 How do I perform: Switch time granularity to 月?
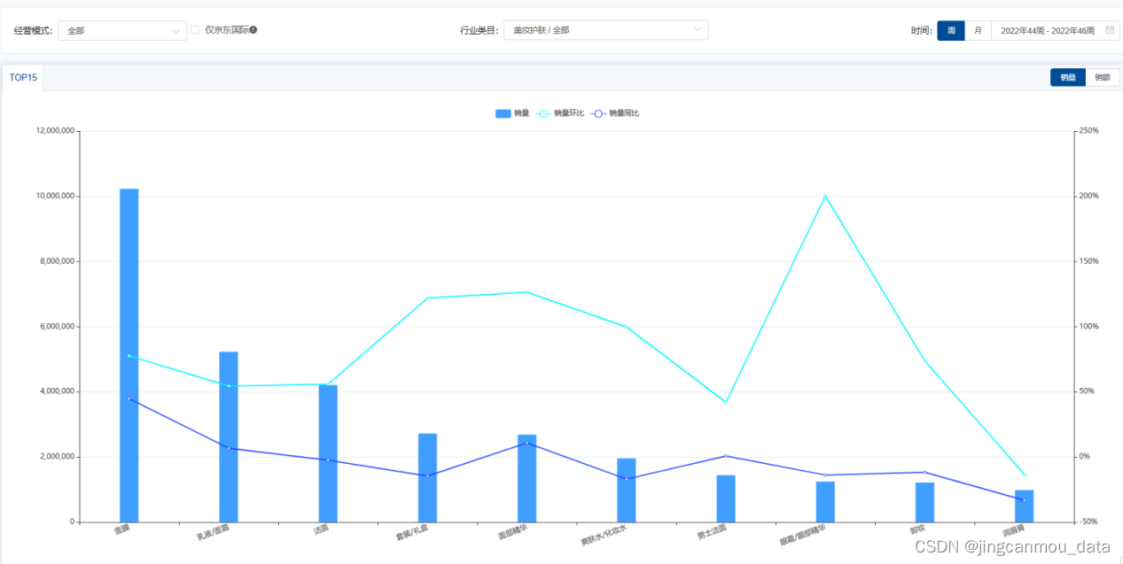coord(978,31)
